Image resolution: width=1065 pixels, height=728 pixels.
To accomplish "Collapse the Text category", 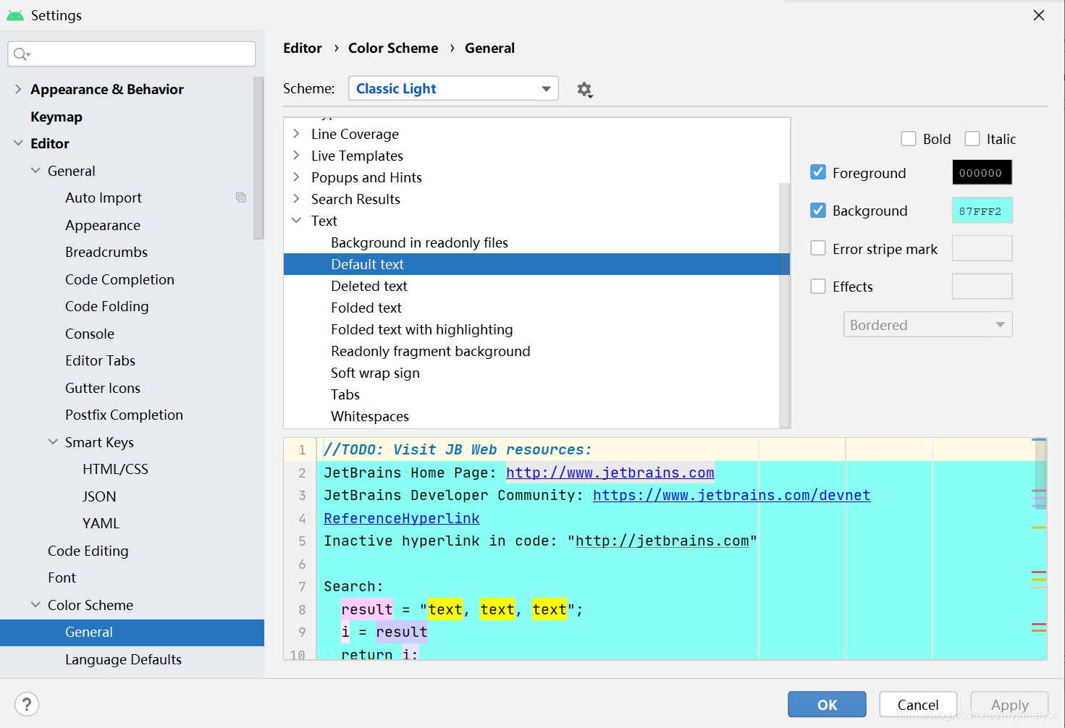I will [x=296, y=221].
